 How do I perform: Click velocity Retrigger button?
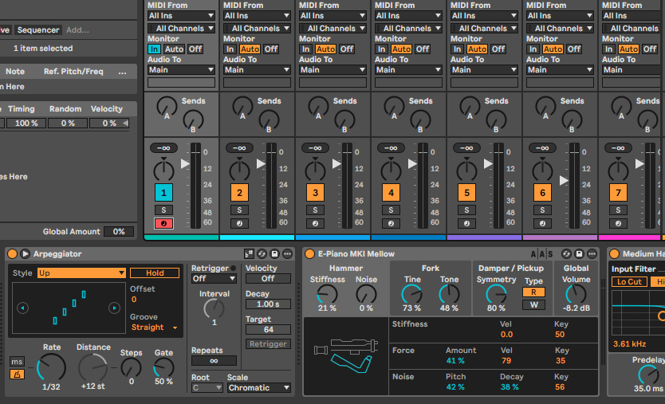[268, 343]
